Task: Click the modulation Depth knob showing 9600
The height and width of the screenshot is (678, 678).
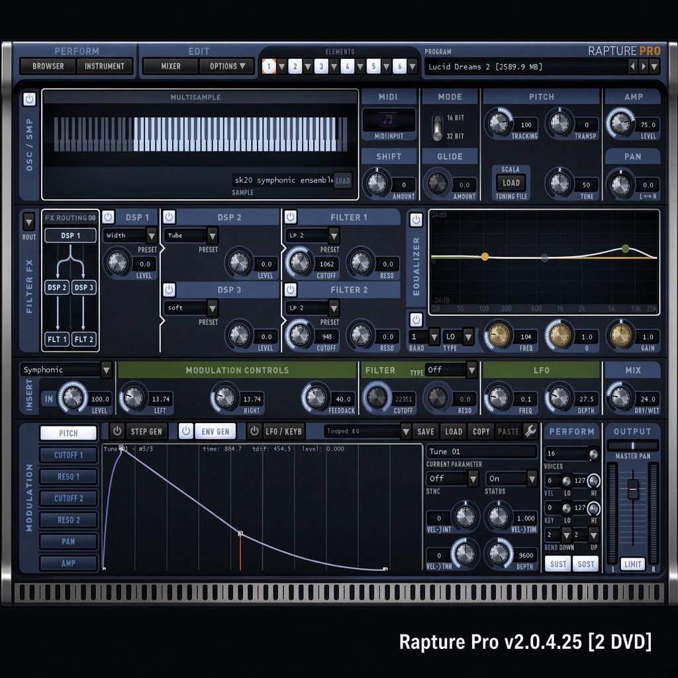Action: [x=498, y=554]
